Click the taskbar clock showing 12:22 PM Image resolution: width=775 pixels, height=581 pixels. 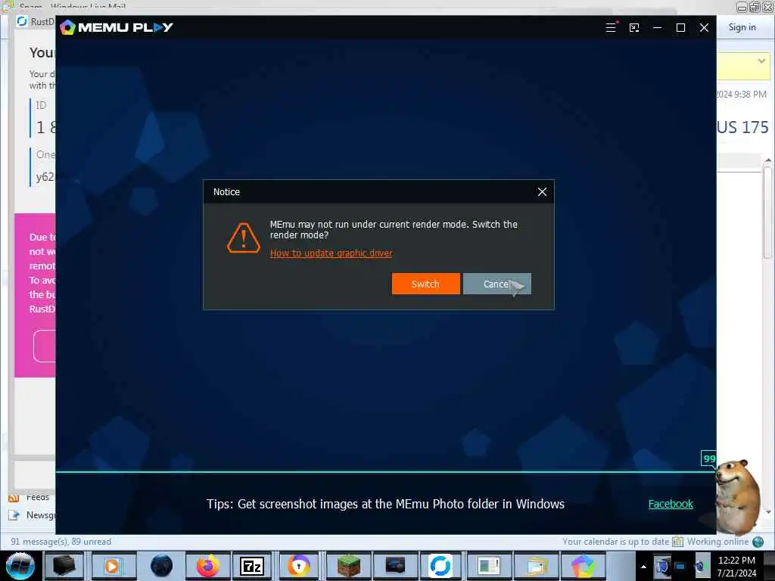[x=736, y=567]
